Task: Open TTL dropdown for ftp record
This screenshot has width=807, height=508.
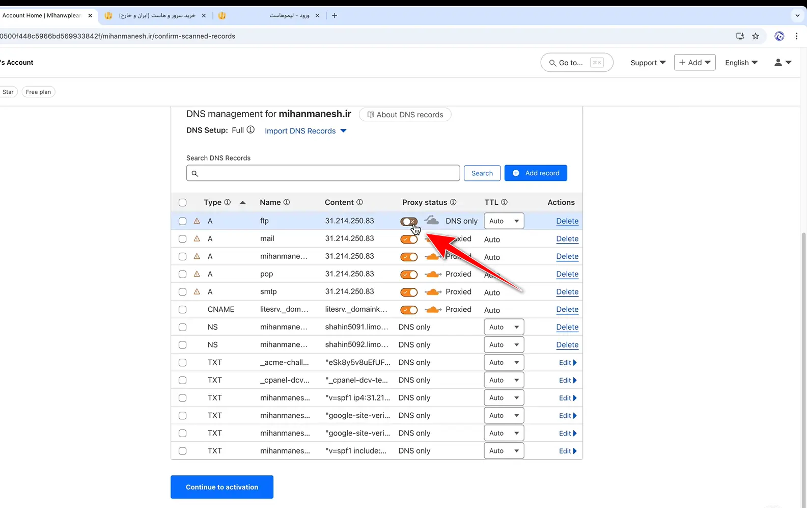Action: pos(504,221)
